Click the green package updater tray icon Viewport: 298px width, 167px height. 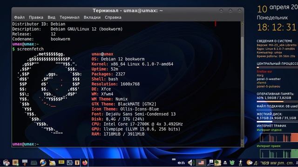pyautogui.click(x=232, y=162)
